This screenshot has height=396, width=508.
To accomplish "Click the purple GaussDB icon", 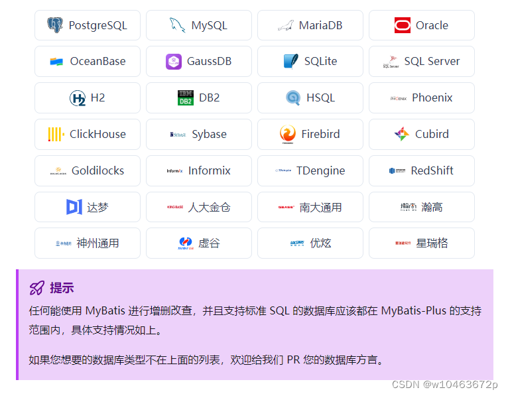I will 174,62.
